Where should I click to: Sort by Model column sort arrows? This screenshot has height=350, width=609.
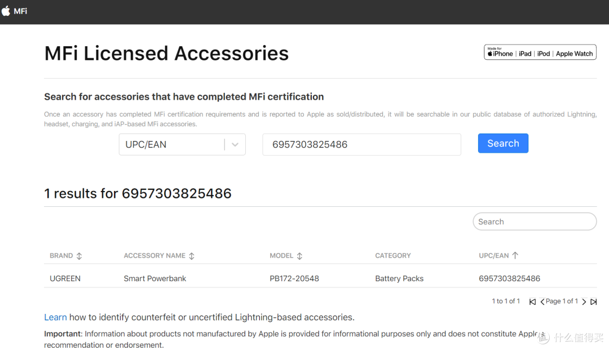[299, 256]
